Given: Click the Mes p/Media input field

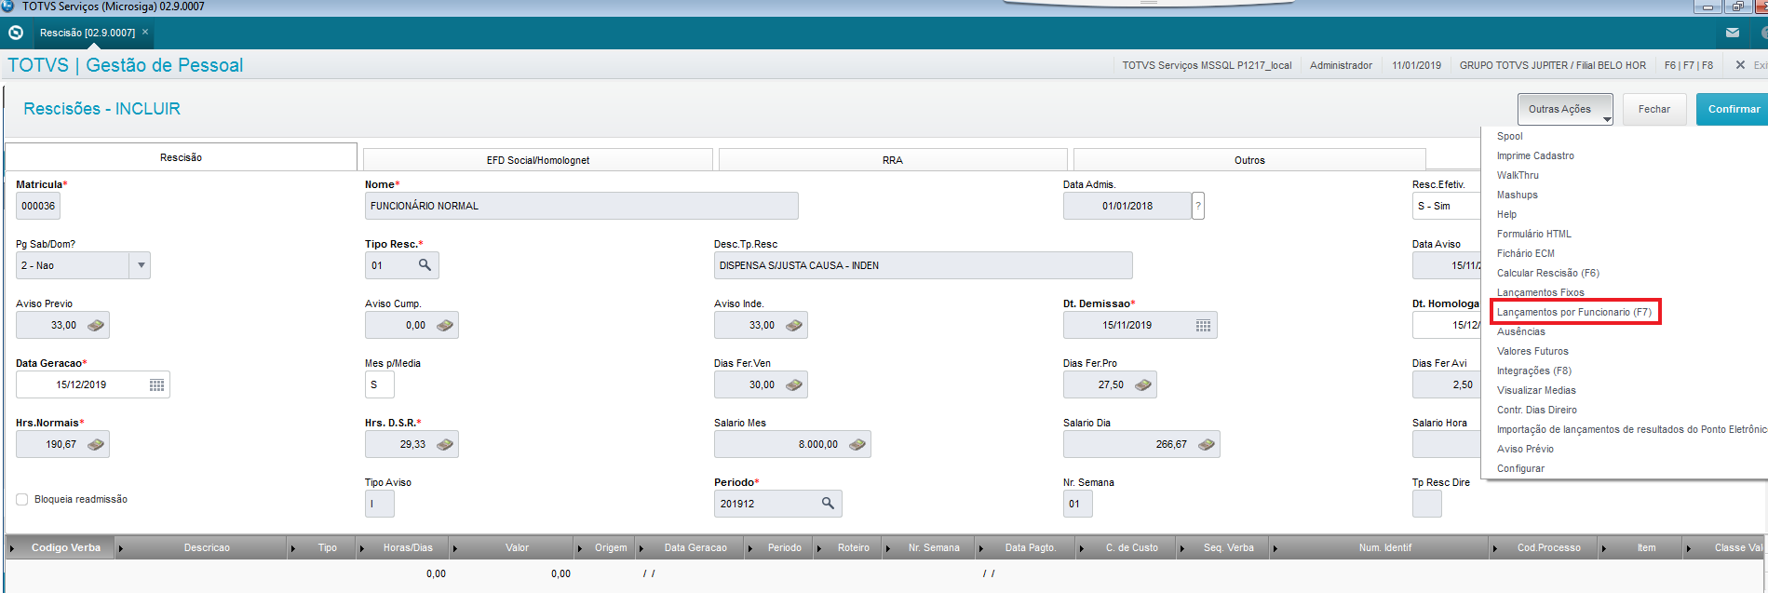Looking at the screenshot, I should pos(379,384).
